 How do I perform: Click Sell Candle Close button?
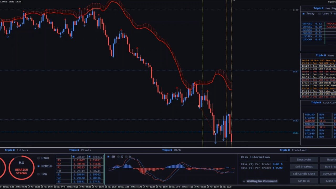pos(304,174)
